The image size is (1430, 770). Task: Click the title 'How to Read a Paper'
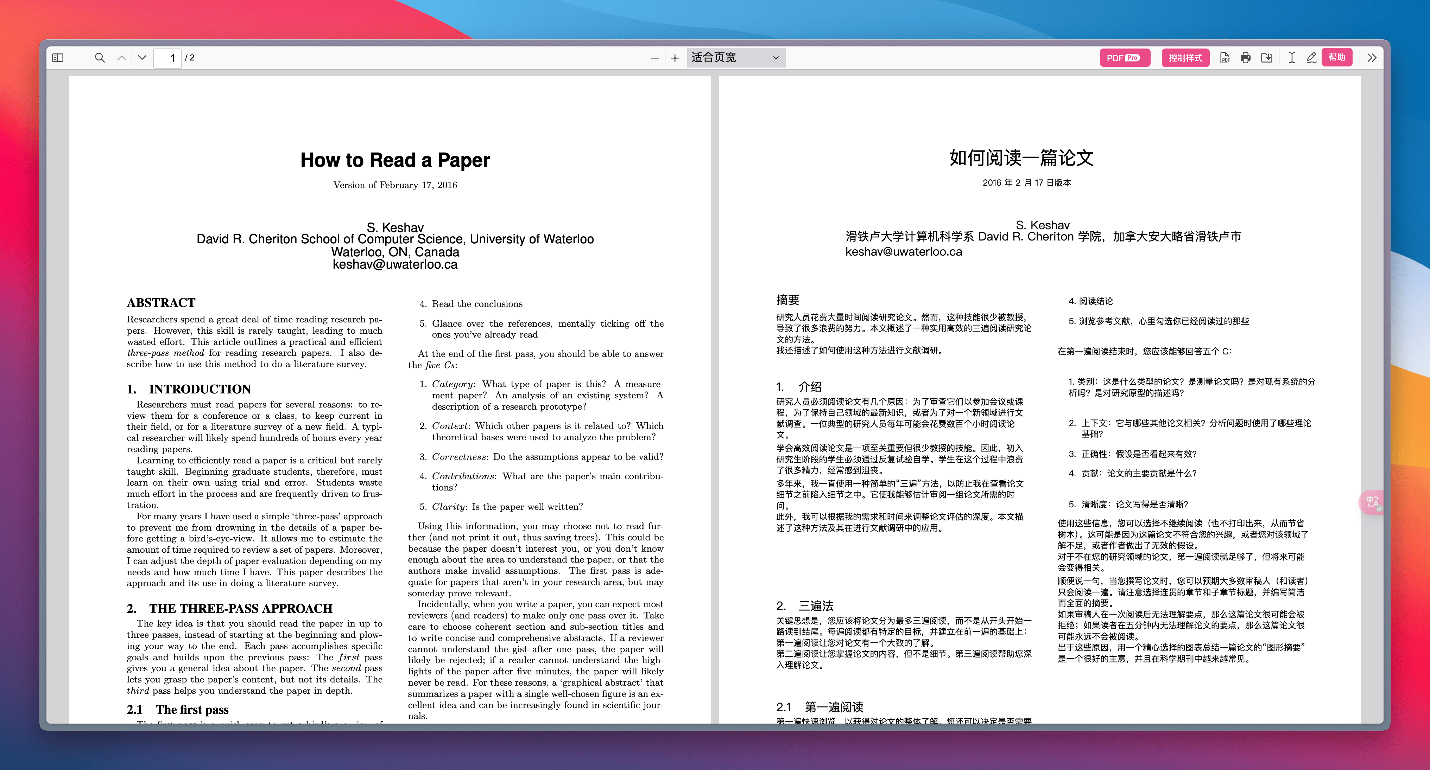(x=395, y=160)
